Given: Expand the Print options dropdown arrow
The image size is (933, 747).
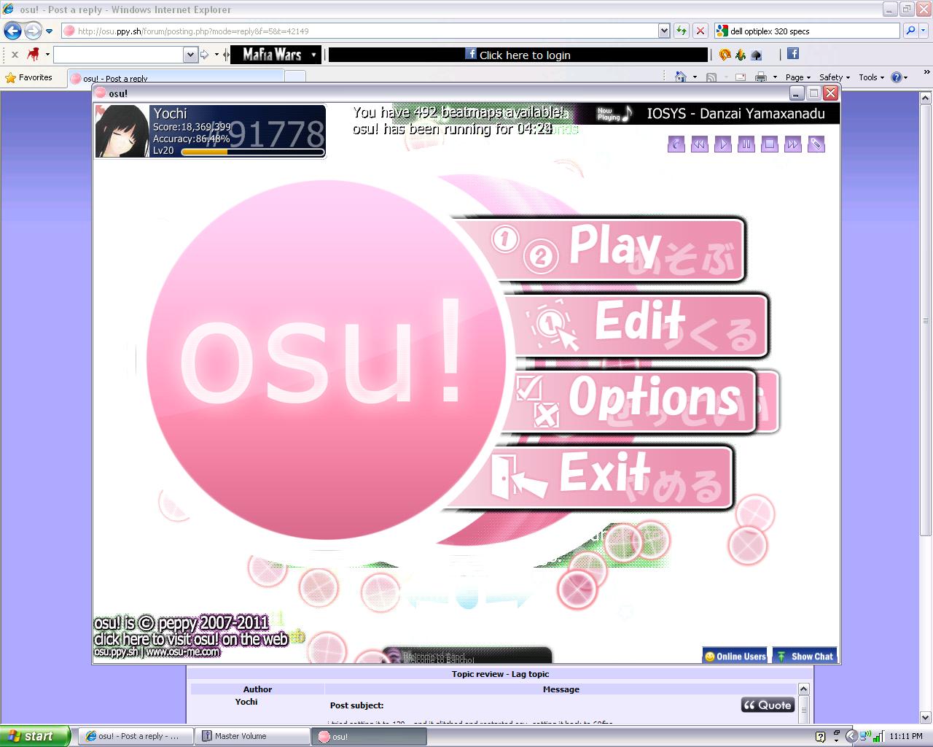Looking at the screenshot, I should (775, 77).
